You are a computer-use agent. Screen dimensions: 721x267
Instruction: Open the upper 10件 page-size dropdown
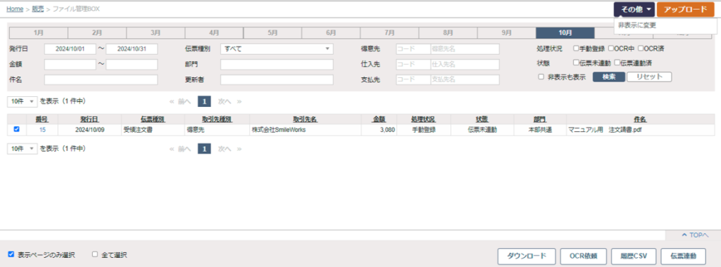point(22,101)
